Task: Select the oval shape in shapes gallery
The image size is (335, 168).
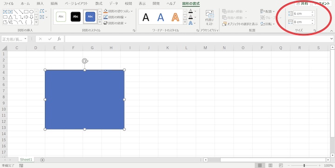Action: tap(32, 12)
